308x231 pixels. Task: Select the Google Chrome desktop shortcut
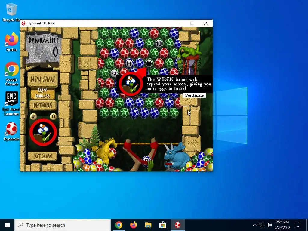(11, 74)
